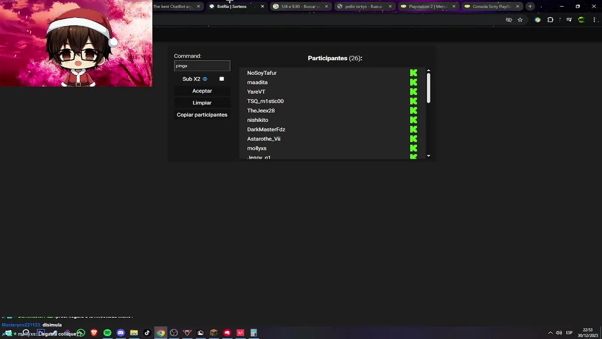Click the Sub X2 info icon
The image size is (602, 339).
pyautogui.click(x=205, y=79)
